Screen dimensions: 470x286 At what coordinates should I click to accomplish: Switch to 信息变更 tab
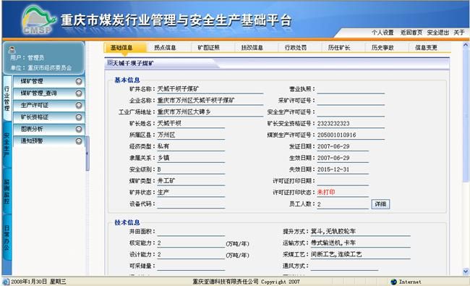pyautogui.click(x=426, y=48)
